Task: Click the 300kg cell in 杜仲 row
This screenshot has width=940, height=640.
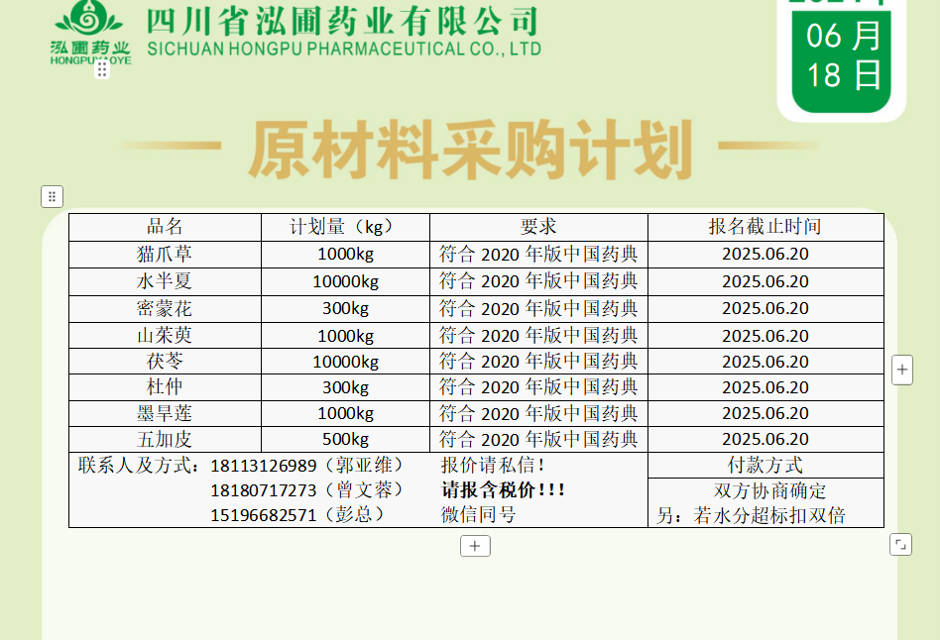Action: pyautogui.click(x=345, y=387)
